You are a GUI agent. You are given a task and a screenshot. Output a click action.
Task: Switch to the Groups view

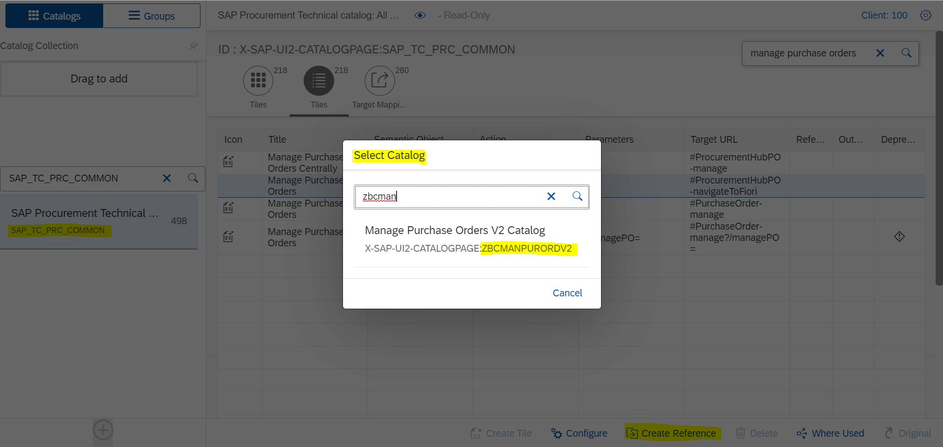[151, 15]
